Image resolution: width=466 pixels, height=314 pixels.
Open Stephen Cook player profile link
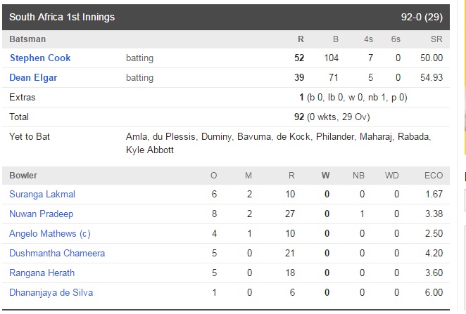(x=40, y=58)
